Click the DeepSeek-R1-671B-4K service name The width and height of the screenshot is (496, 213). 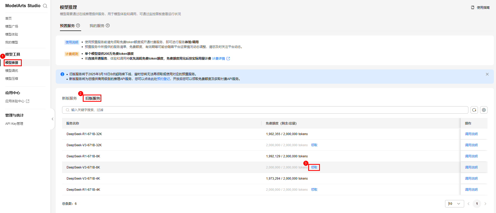tap(83, 190)
